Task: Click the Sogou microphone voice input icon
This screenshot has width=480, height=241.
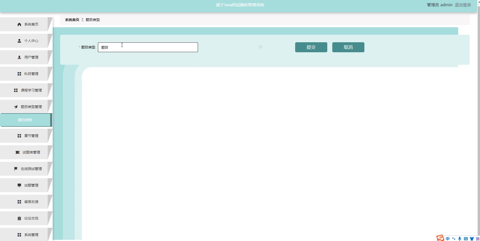Action: click(x=460, y=239)
